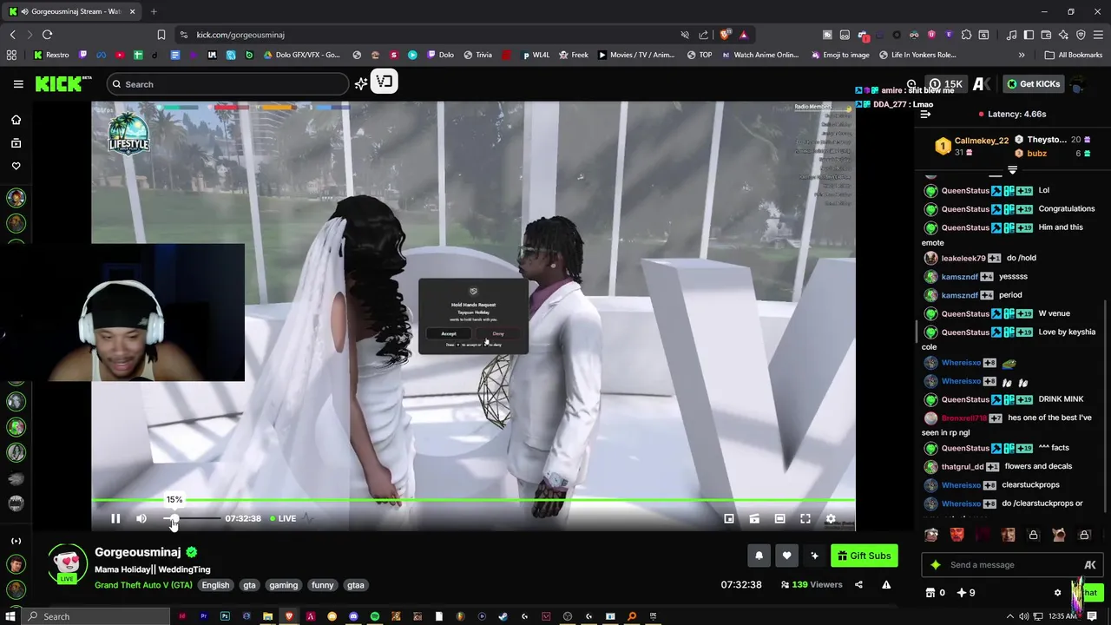Screen dimensions: 1111x625
Task: Open the chat shop icon
Action: click(x=930, y=593)
